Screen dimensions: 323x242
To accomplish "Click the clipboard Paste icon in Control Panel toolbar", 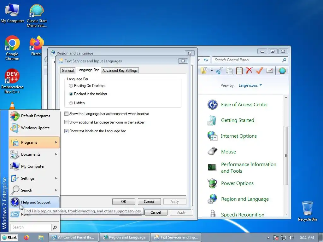I will pyautogui.click(x=239, y=71).
